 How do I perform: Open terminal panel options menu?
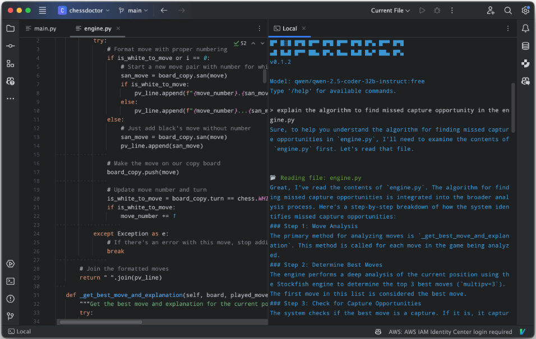coord(508,29)
